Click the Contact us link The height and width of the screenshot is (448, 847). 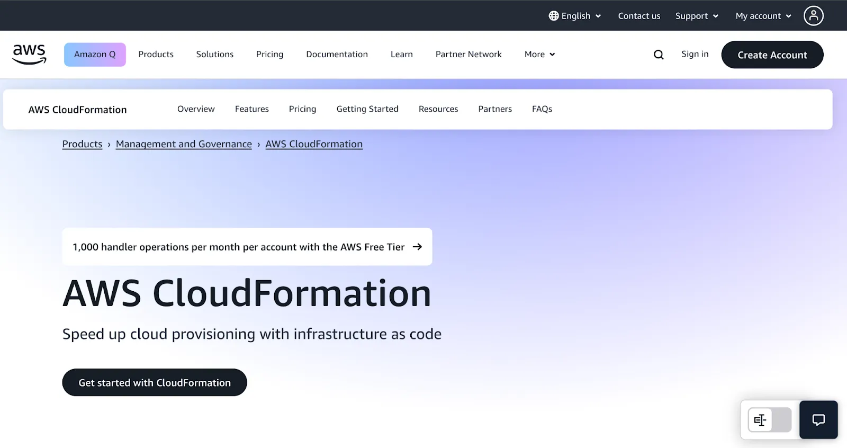[x=639, y=16]
